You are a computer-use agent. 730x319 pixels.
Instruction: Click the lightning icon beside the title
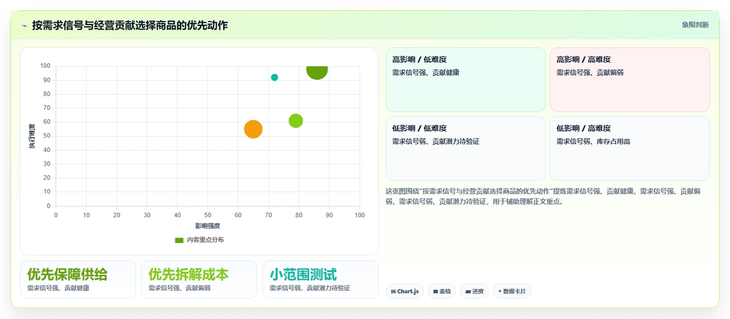coord(24,25)
